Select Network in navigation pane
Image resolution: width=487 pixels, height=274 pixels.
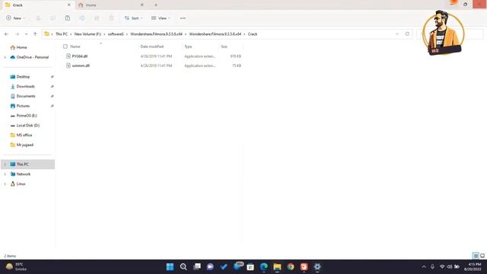click(24, 174)
